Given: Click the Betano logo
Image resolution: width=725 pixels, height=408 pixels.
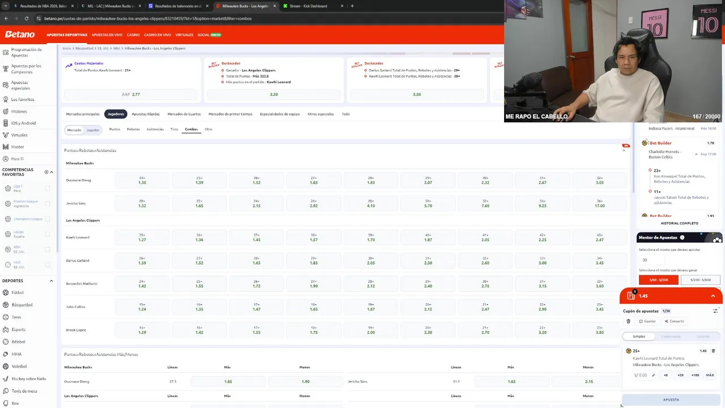Looking at the screenshot, I should click(x=20, y=35).
